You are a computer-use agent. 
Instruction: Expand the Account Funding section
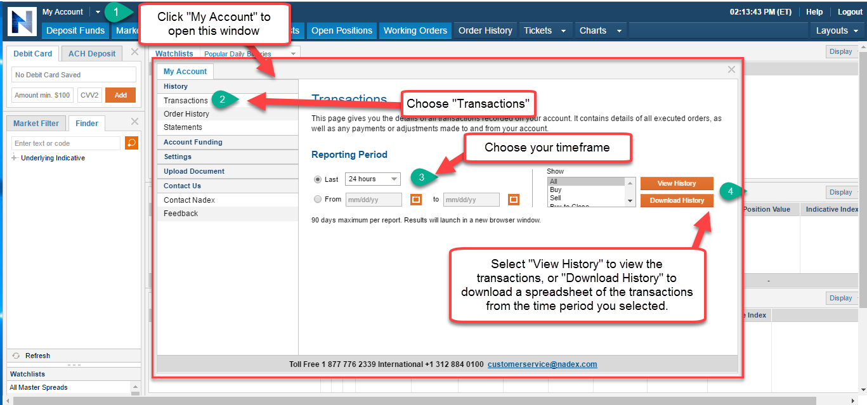tap(228, 143)
